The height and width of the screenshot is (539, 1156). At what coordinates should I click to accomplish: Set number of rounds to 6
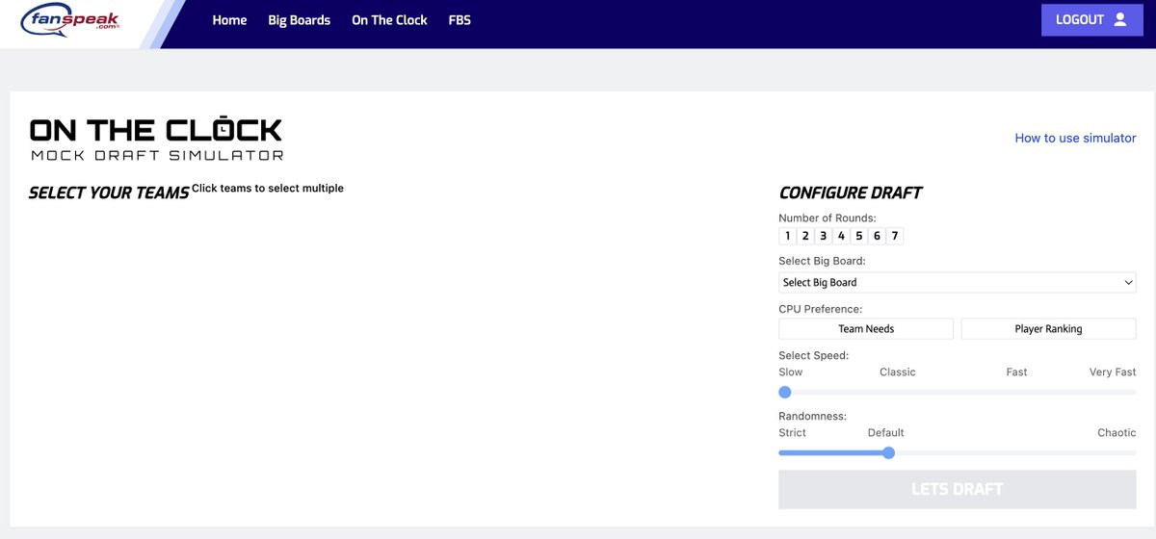[877, 236]
